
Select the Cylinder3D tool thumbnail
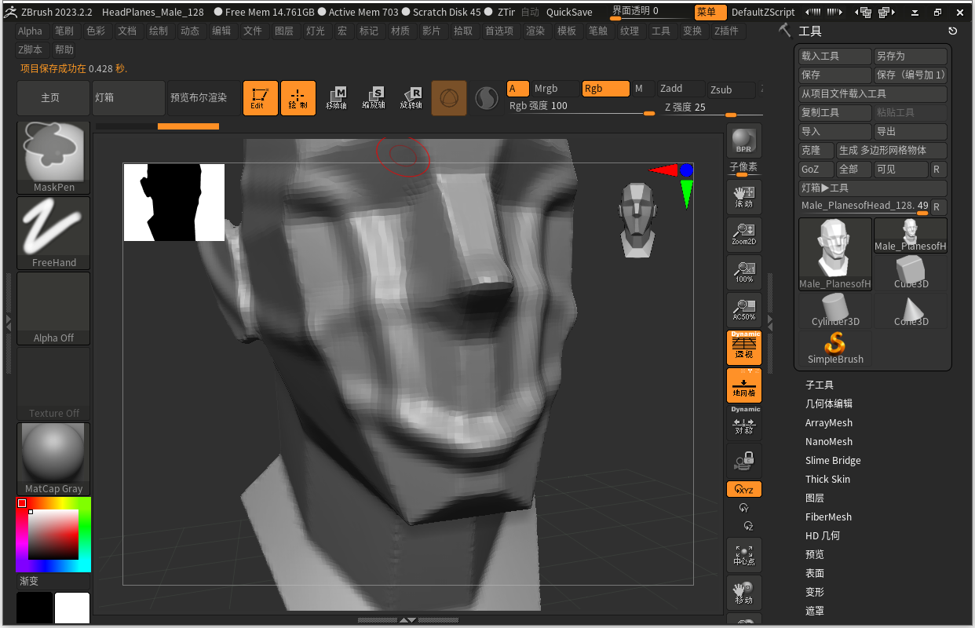pos(834,308)
